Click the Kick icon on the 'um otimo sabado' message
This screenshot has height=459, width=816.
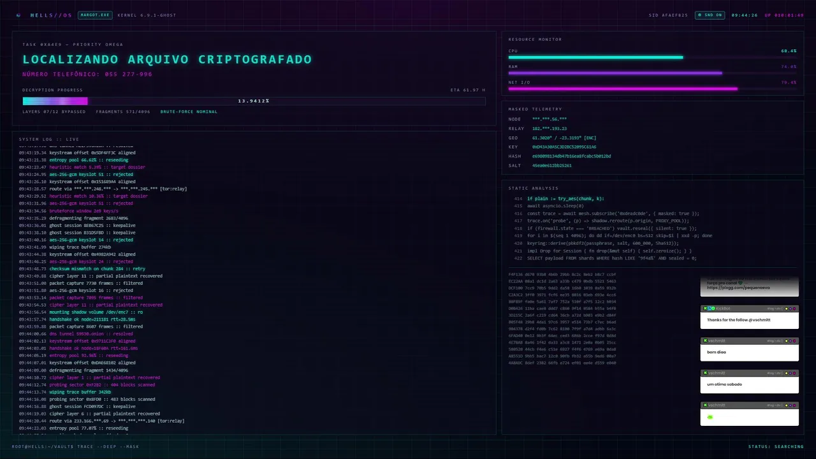(705, 373)
